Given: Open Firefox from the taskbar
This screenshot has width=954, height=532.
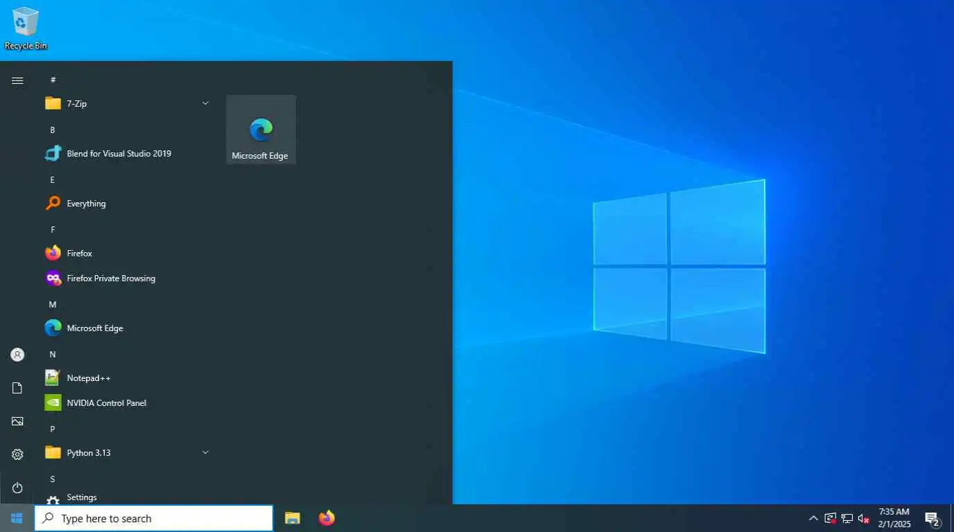Looking at the screenshot, I should [327, 518].
